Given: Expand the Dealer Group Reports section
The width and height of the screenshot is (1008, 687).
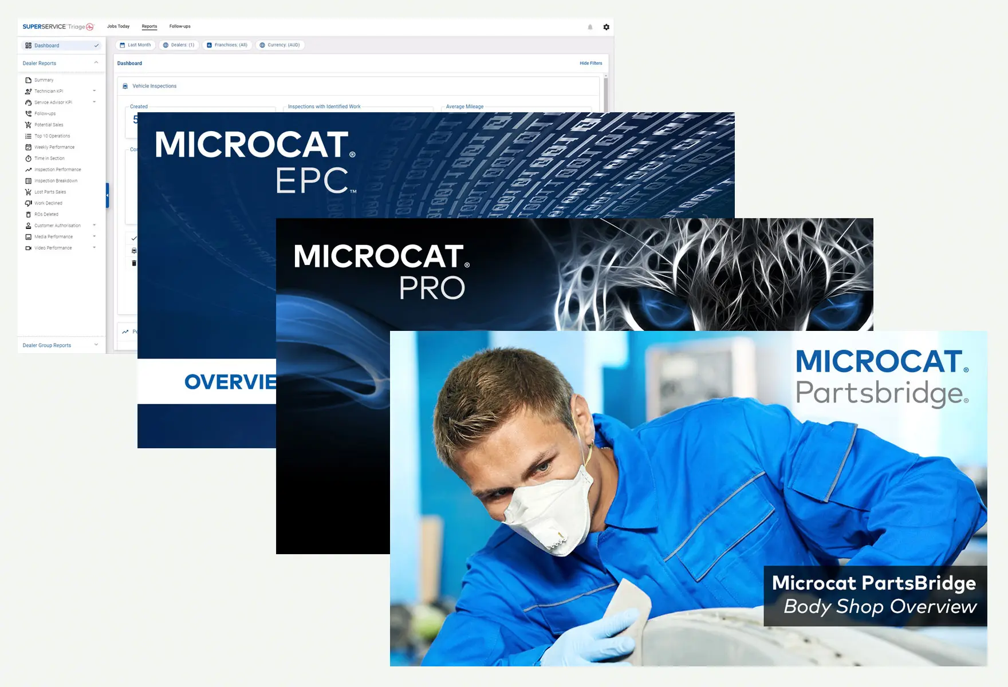Looking at the screenshot, I should click(96, 345).
